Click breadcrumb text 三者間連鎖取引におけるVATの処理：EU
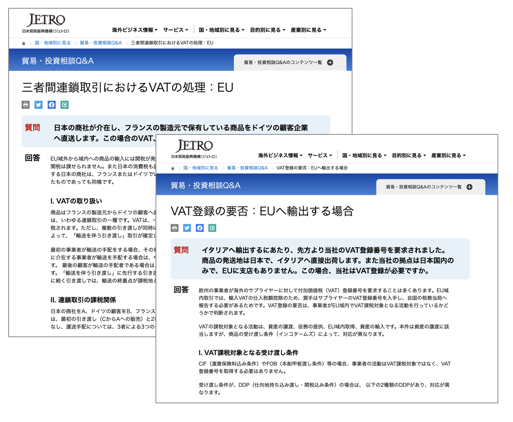This screenshot has width=513, height=422. [172, 43]
